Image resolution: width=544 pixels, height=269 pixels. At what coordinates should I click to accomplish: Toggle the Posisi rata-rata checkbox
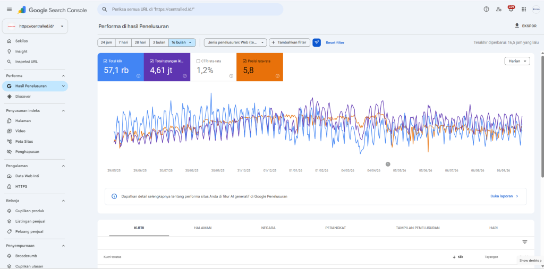tap(244, 61)
